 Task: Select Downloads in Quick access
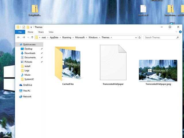(30, 53)
